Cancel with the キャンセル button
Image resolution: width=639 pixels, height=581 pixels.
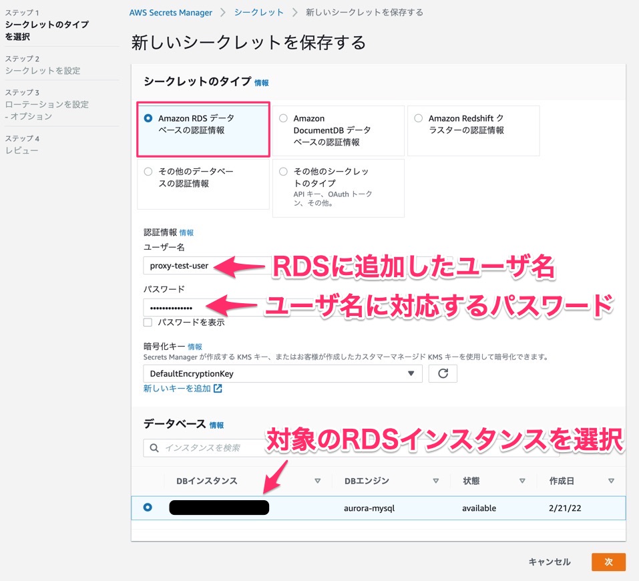tap(549, 562)
